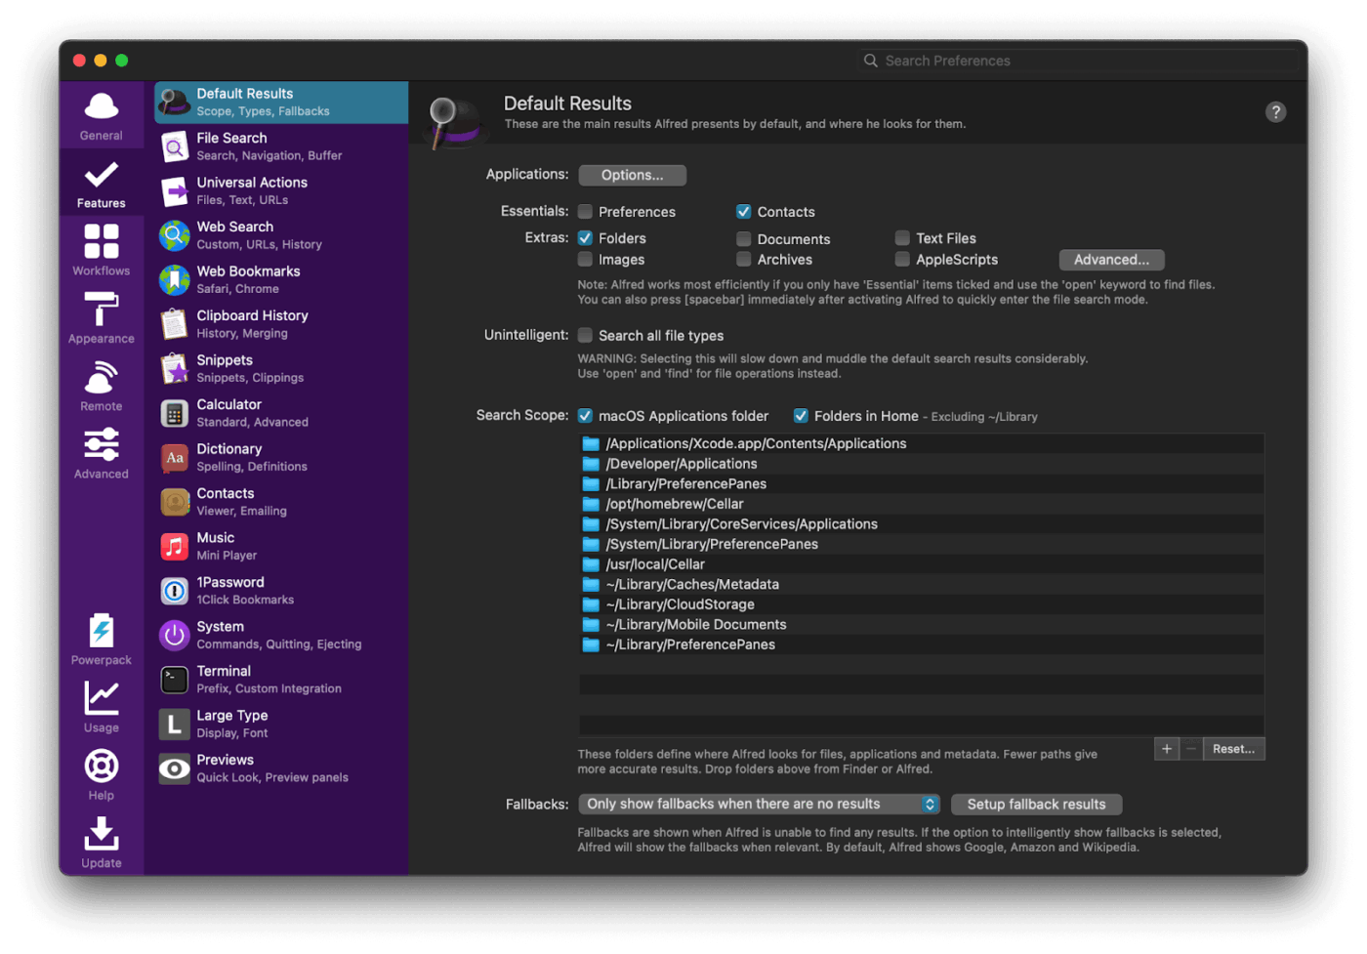Enable the Preferences essential checkbox
Image resolution: width=1367 pixels, height=954 pixels.
tap(585, 211)
